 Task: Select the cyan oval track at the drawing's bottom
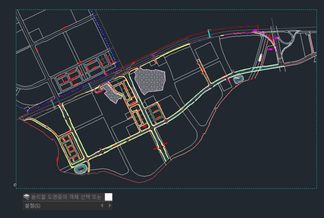pyautogui.click(x=80, y=169)
